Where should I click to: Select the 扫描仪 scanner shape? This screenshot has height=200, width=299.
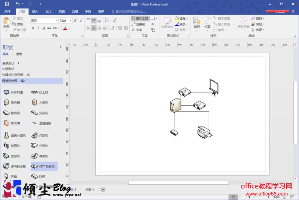point(40,146)
